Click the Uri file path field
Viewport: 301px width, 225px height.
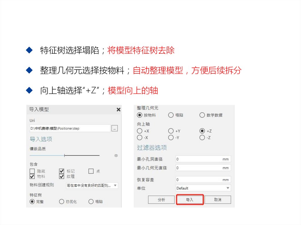click(x=70, y=128)
